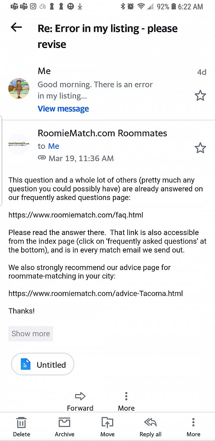Tap the Delete trash icon
Image resolution: width=215 pixels, height=441 pixels.
(21, 423)
